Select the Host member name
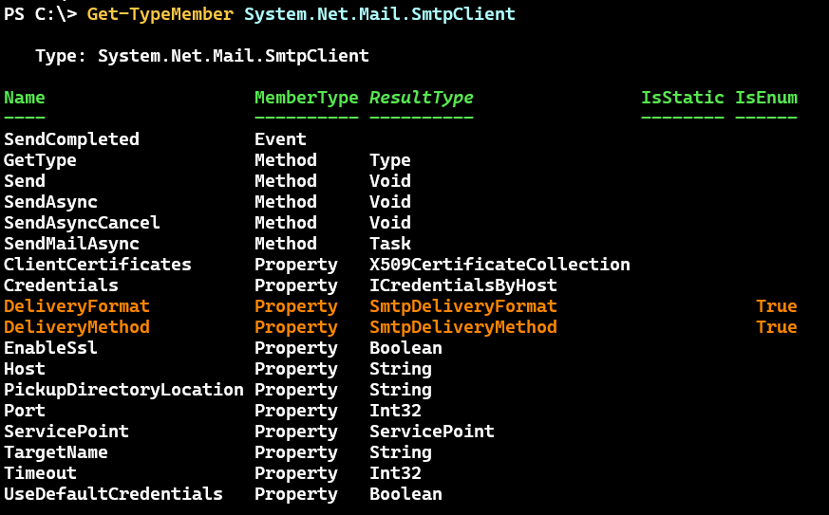 pos(25,369)
